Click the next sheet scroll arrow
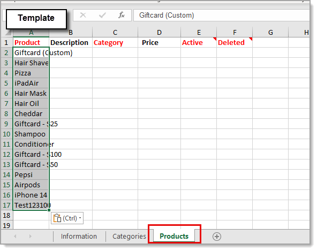 tap(31, 236)
